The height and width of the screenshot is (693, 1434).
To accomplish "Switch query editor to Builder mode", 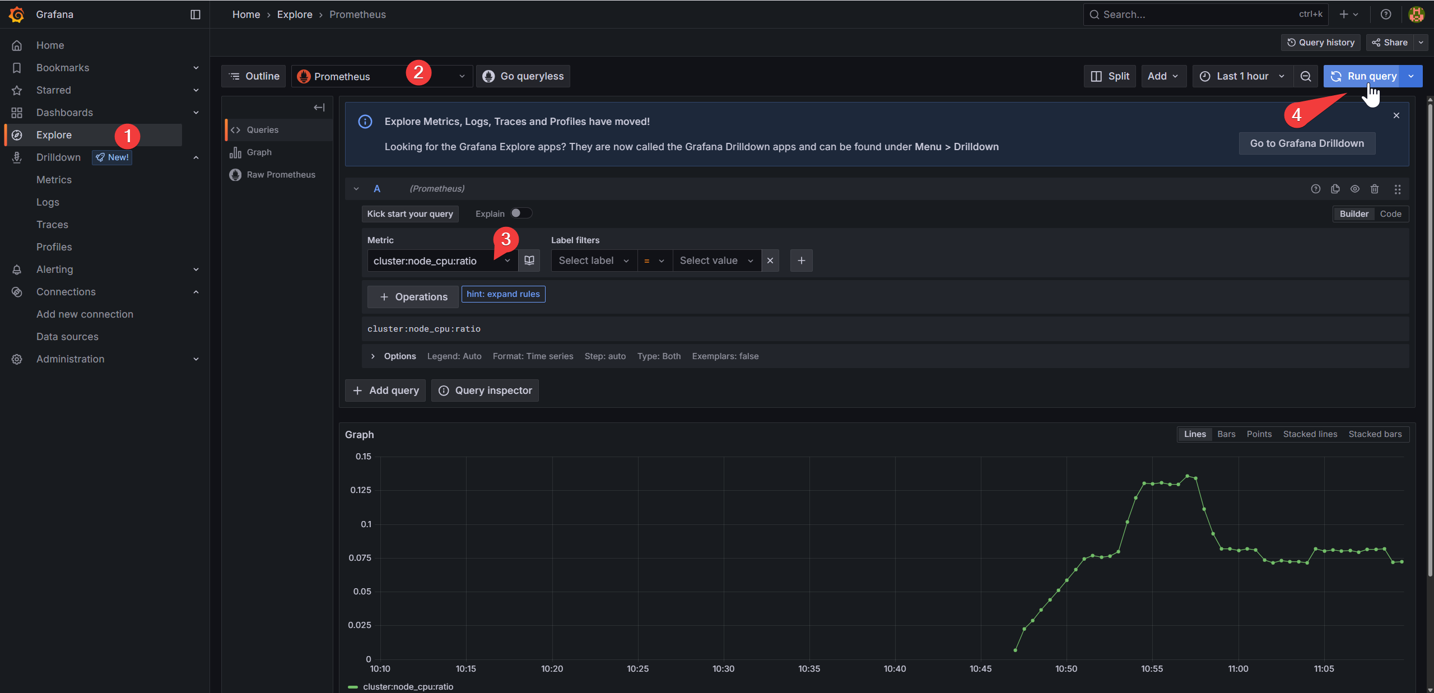I will (x=1354, y=214).
